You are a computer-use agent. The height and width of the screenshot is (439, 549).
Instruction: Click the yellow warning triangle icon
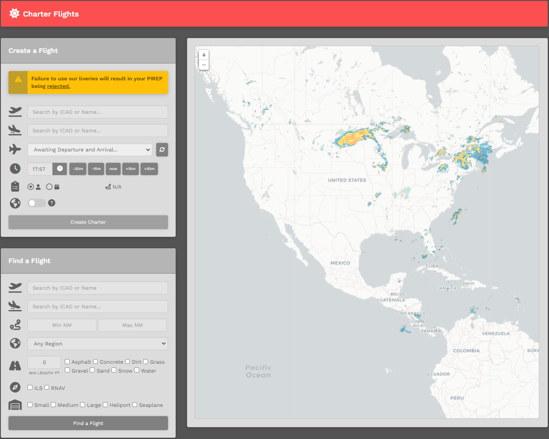(18, 80)
